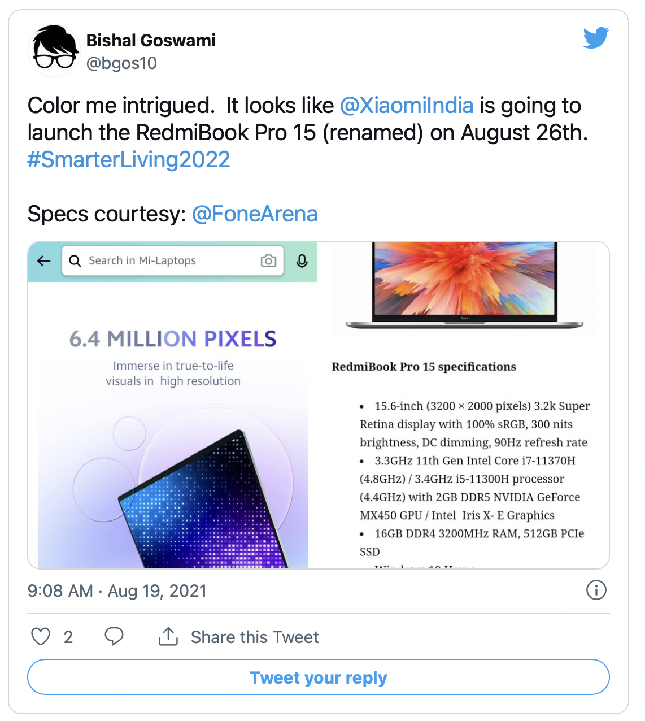Like the tweet with heart icon
This screenshot has height=721, width=645.
[41, 637]
